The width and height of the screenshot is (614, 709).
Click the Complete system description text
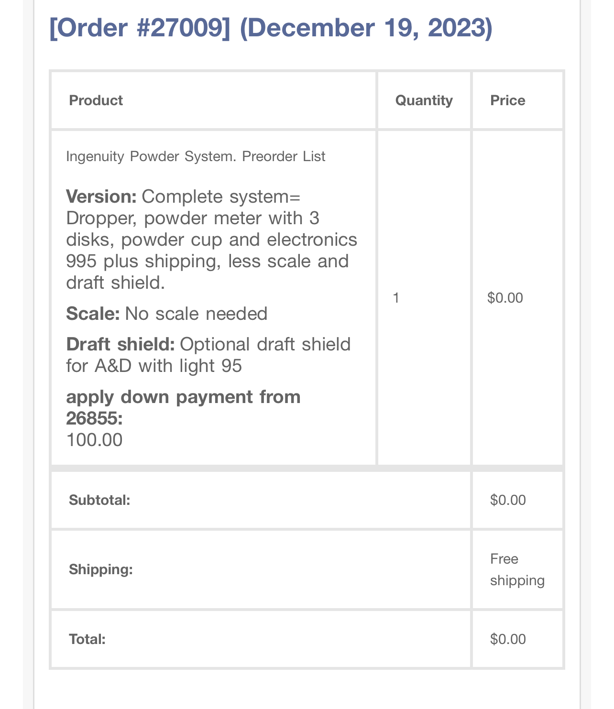pyautogui.click(x=211, y=240)
